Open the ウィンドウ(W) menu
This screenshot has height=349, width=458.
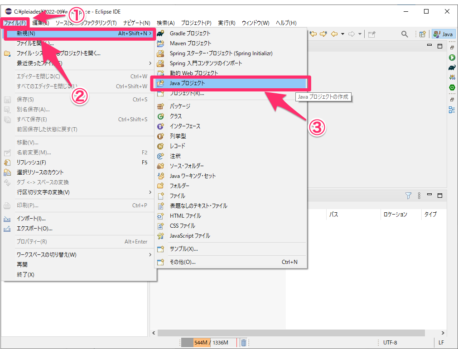tap(256, 23)
